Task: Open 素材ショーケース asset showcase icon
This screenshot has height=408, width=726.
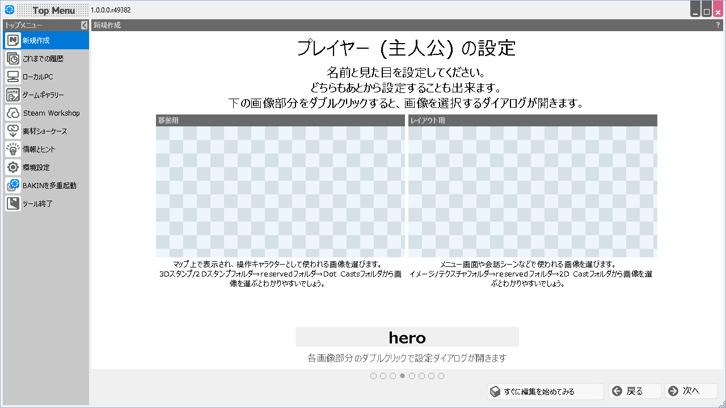Action: pyautogui.click(x=13, y=131)
